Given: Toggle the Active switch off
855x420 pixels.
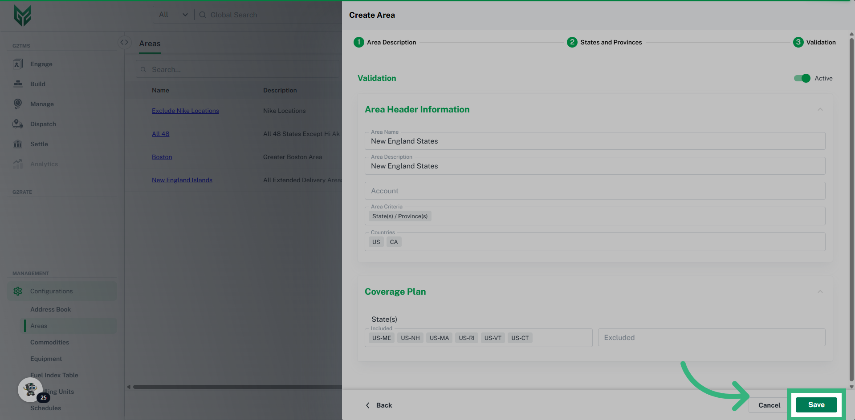Looking at the screenshot, I should click(x=802, y=78).
